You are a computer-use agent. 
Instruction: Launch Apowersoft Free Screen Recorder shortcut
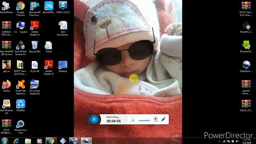[35, 9]
